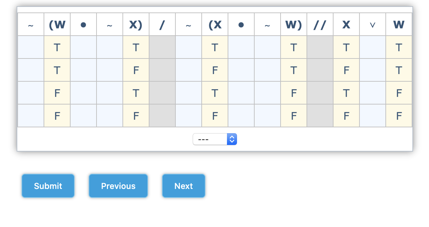Select the first '~' column header

30,24
